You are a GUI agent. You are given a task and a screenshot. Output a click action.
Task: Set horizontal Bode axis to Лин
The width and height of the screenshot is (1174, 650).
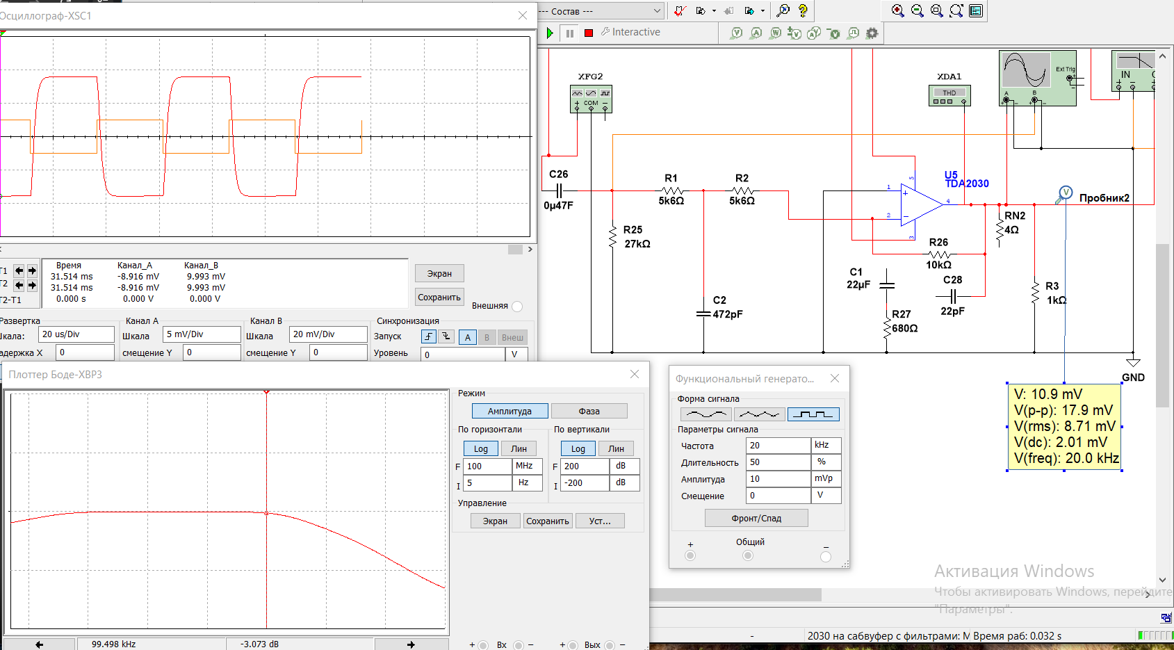coord(519,448)
